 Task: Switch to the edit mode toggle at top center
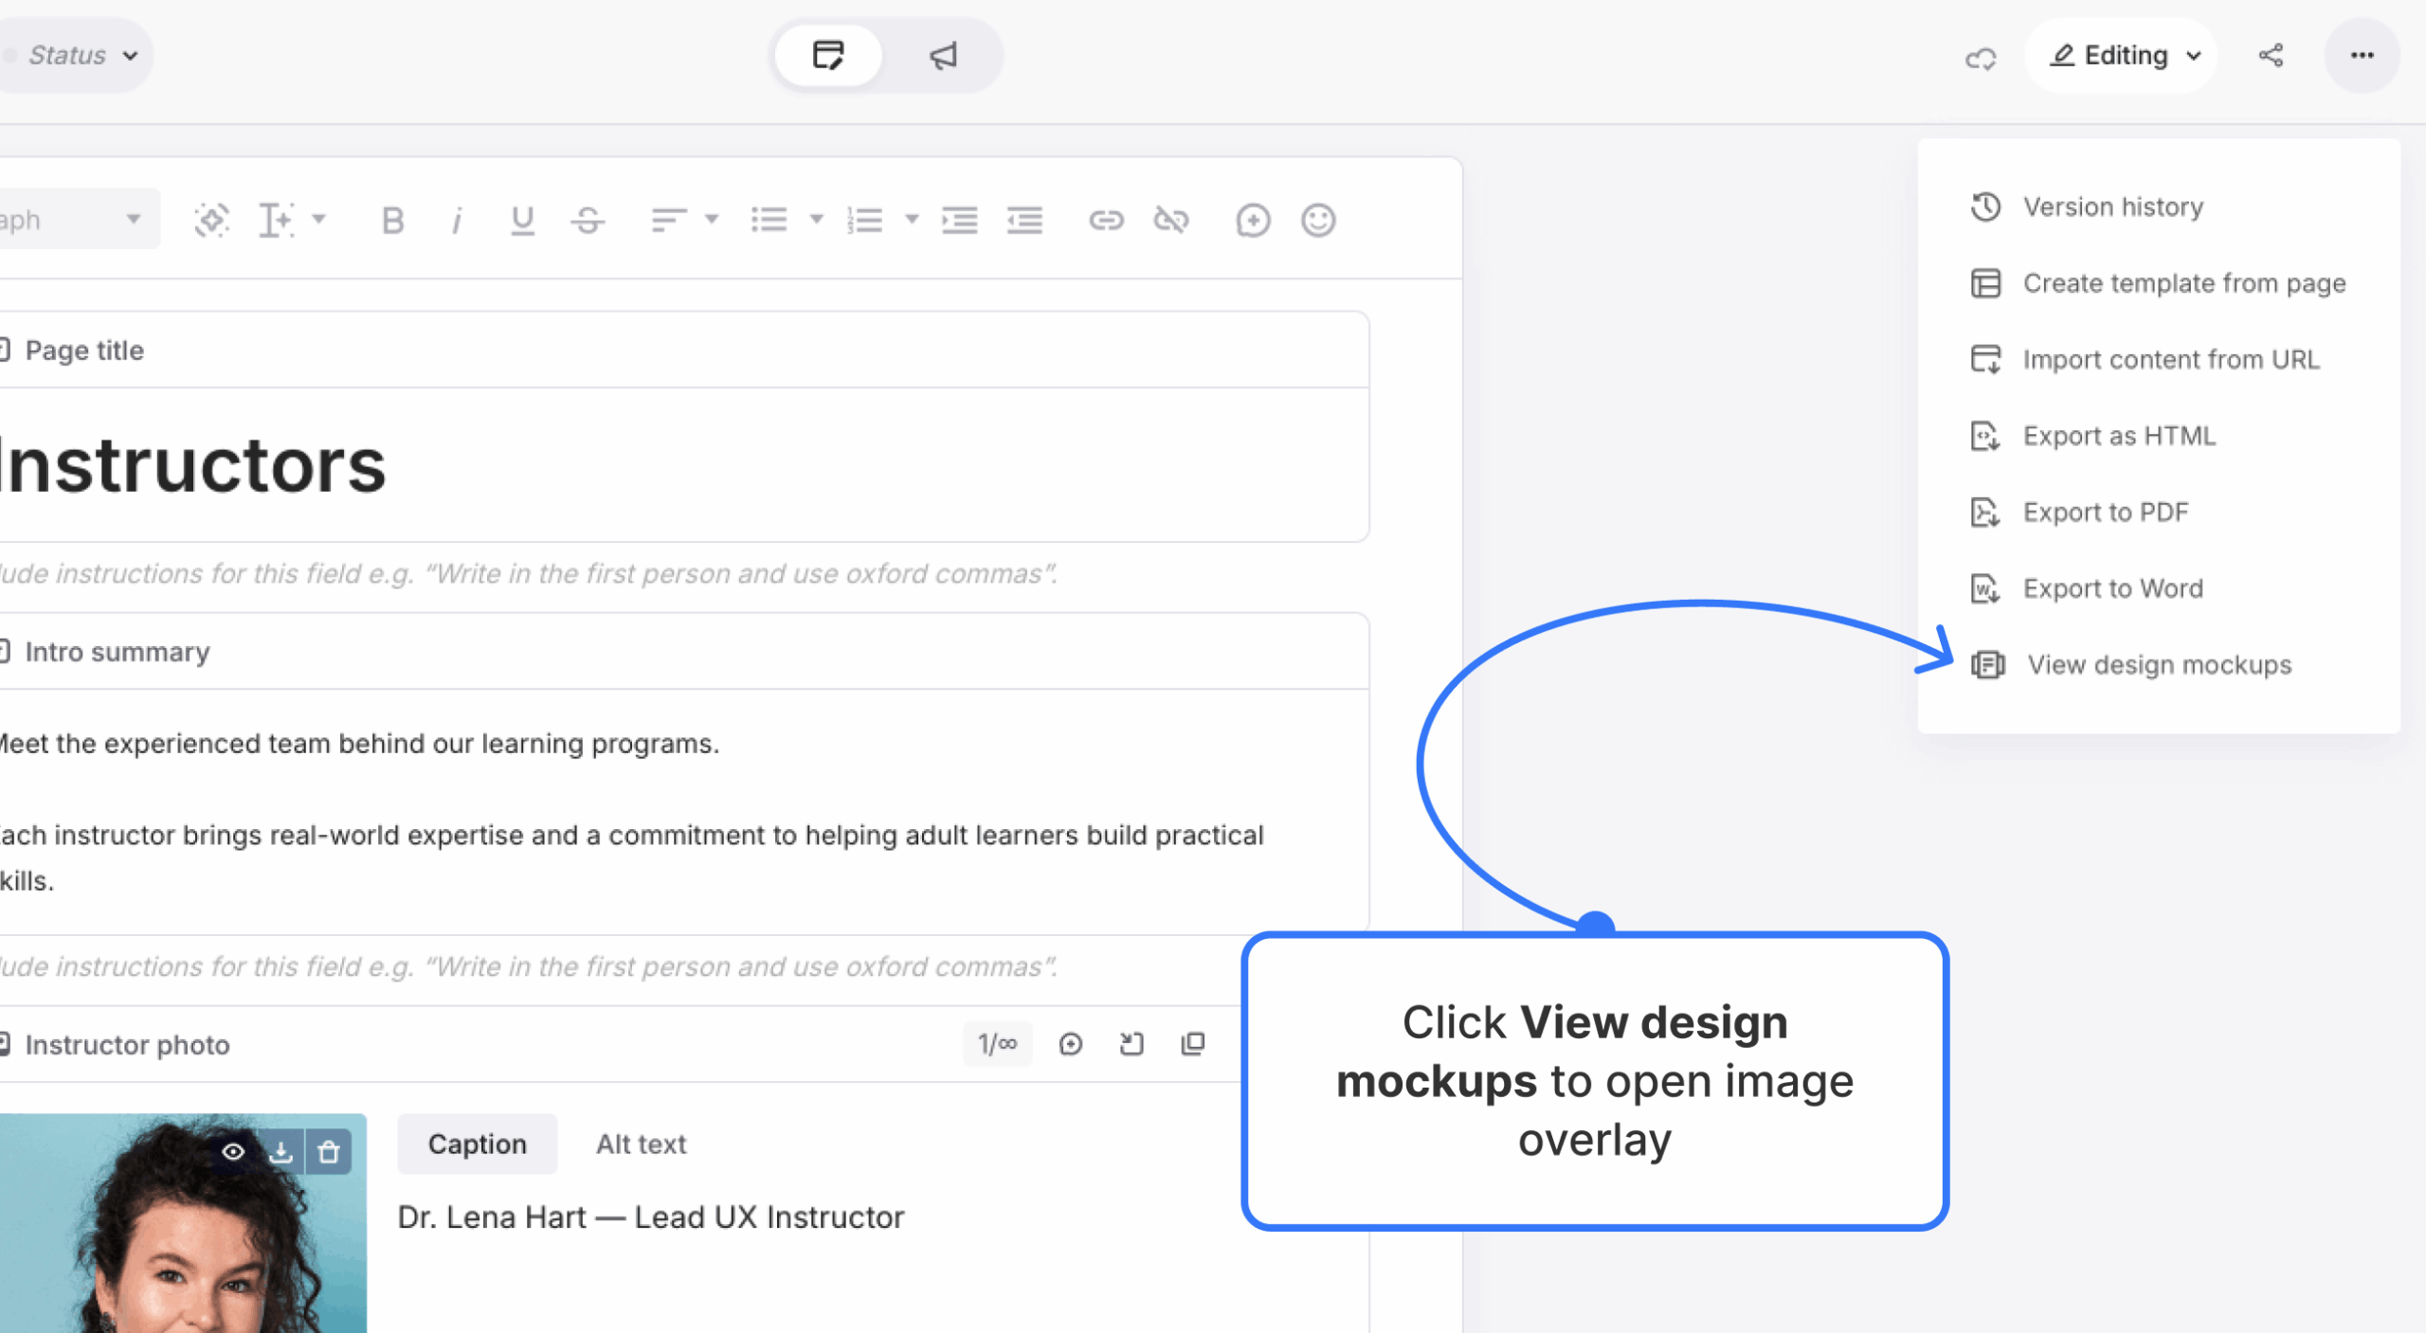coord(827,55)
